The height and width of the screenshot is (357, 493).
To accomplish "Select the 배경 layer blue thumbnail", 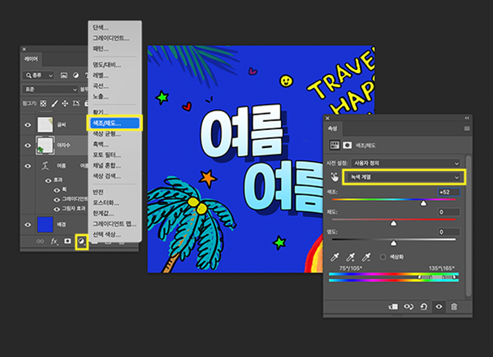I will tap(45, 224).
